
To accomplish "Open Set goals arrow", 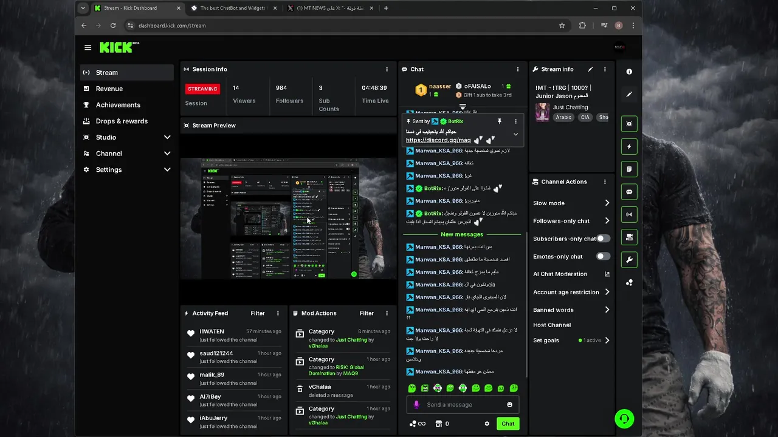I will [x=607, y=340].
